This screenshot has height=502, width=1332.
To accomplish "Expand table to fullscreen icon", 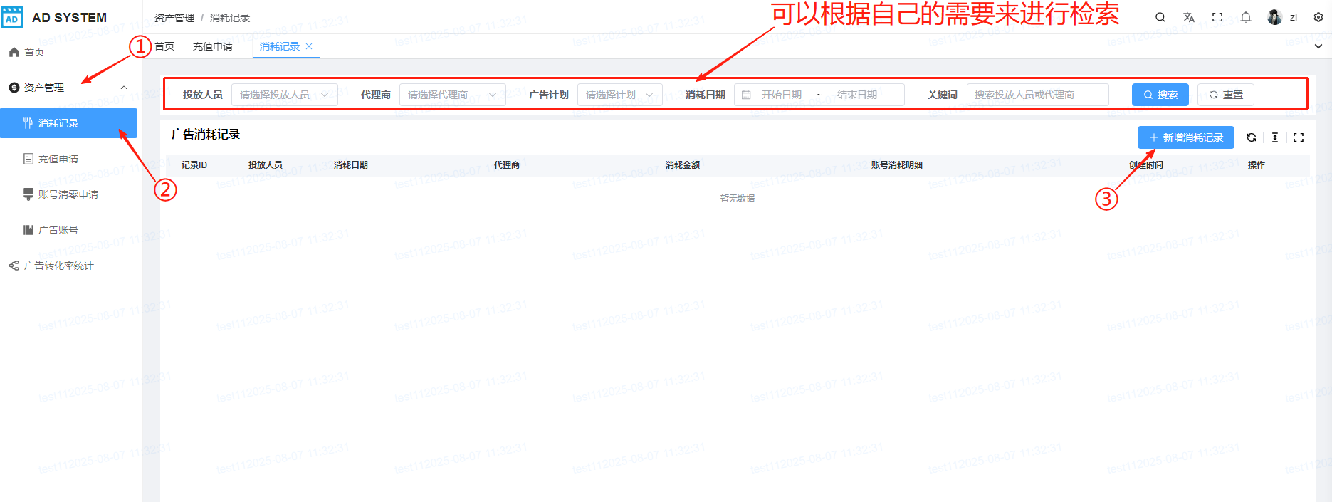I will point(1299,137).
